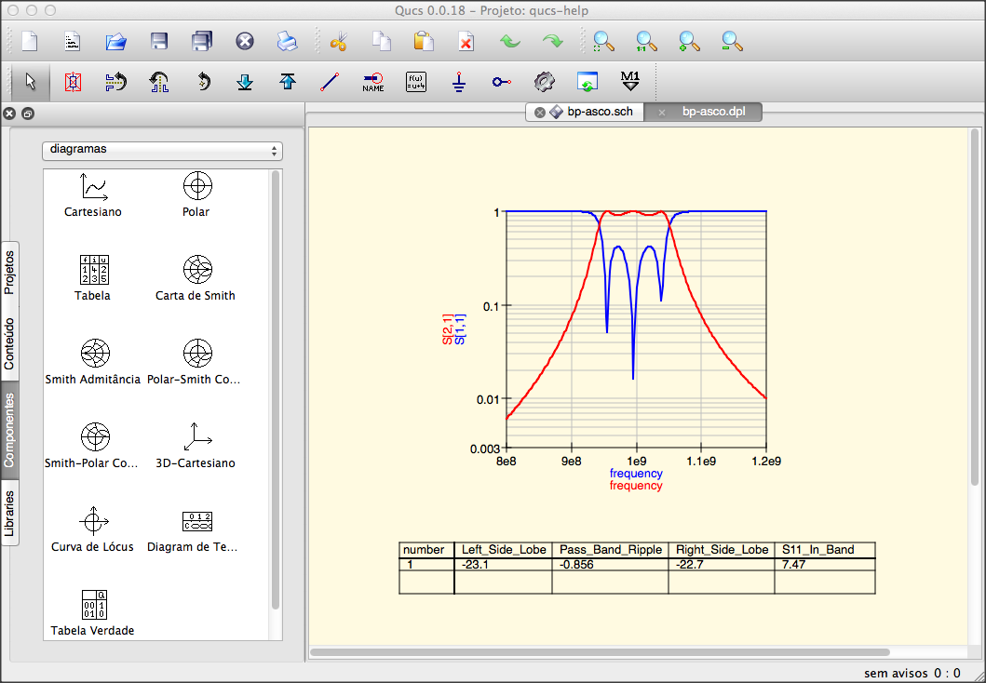This screenshot has height=683, width=986.
Task: Choose the Carta de Smith diagram
Action: click(x=197, y=270)
